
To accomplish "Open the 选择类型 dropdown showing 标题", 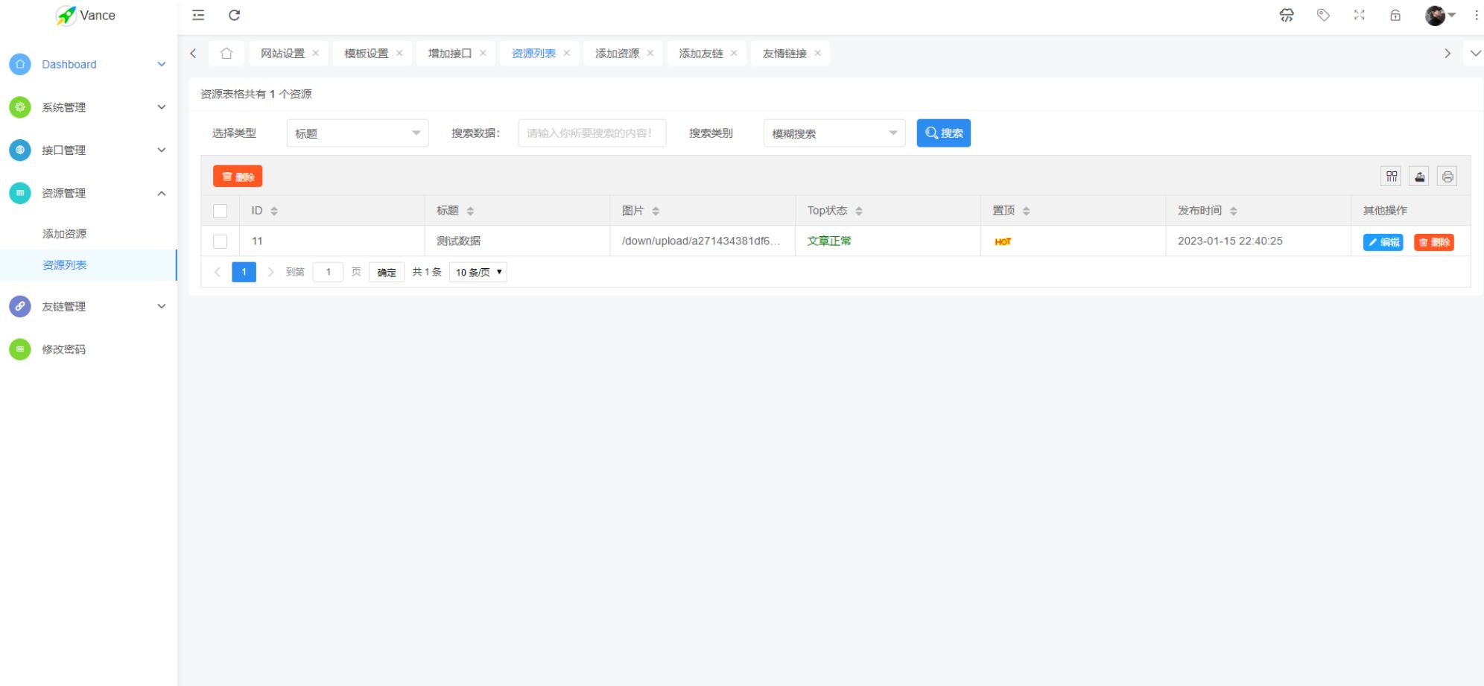I will tap(357, 133).
